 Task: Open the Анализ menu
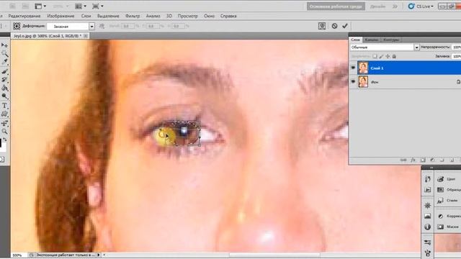(x=153, y=16)
